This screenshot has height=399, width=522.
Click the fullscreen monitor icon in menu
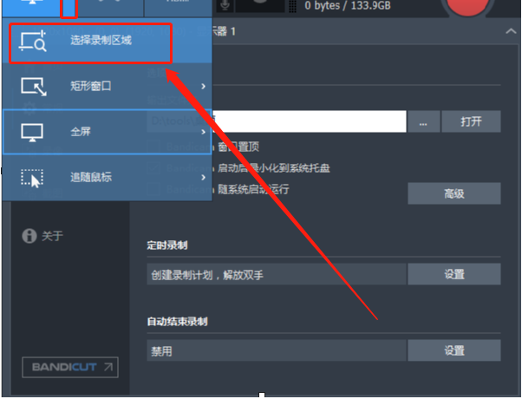click(x=32, y=133)
